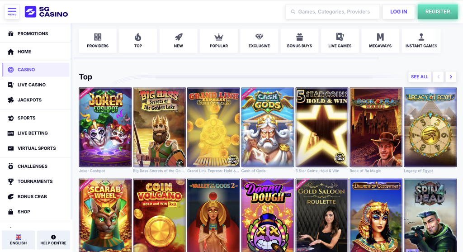Open the hamburger Menu icon
Image resolution: width=463 pixels, height=252 pixels.
click(12, 11)
